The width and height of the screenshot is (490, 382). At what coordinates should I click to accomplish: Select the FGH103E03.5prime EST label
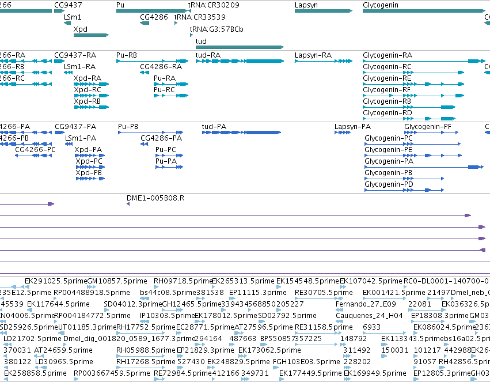point(306,362)
